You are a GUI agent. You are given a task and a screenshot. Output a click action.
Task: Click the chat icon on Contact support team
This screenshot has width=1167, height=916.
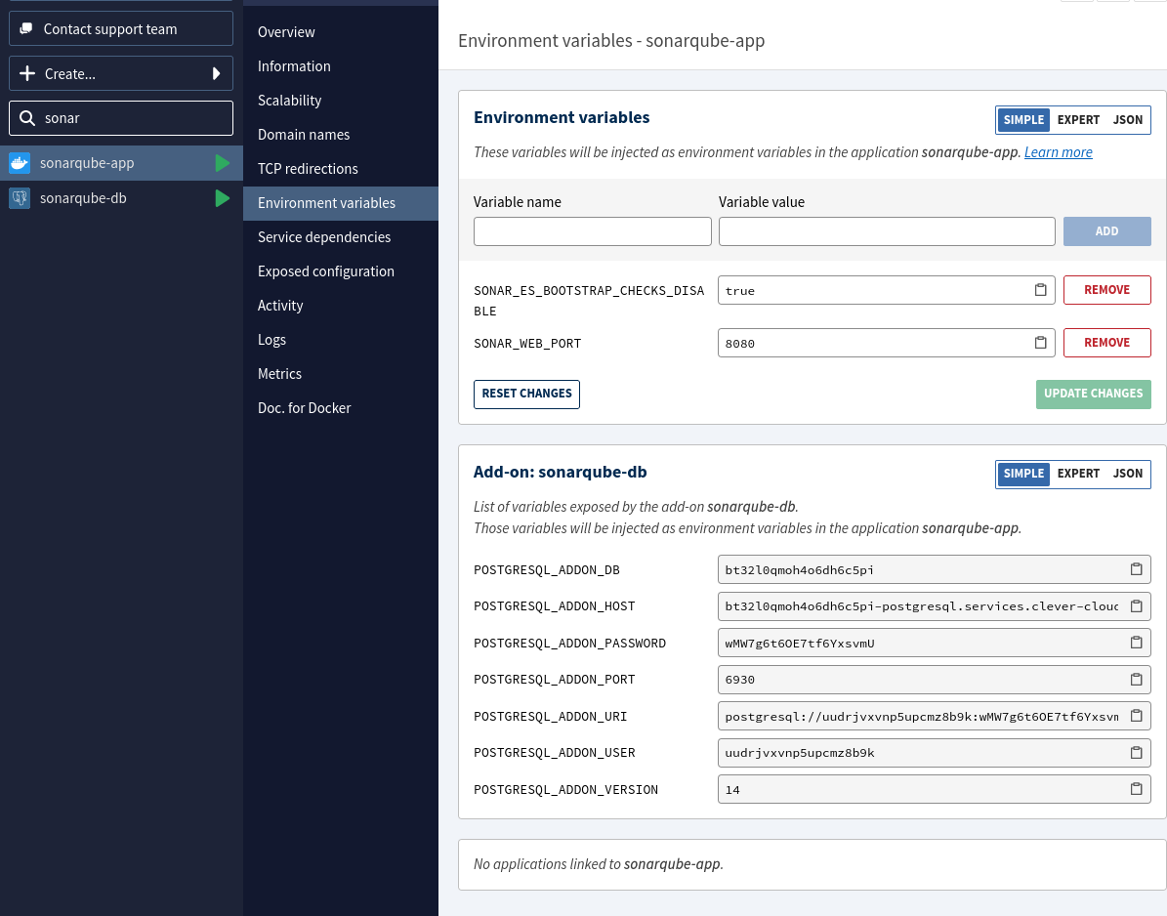point(27,28)
